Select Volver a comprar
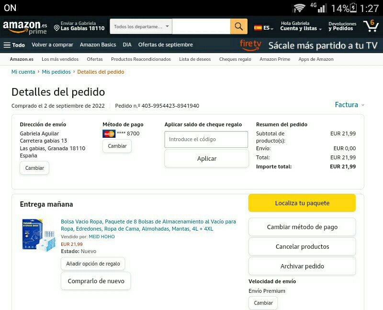 pyautogui.click(x=52, y=44)
